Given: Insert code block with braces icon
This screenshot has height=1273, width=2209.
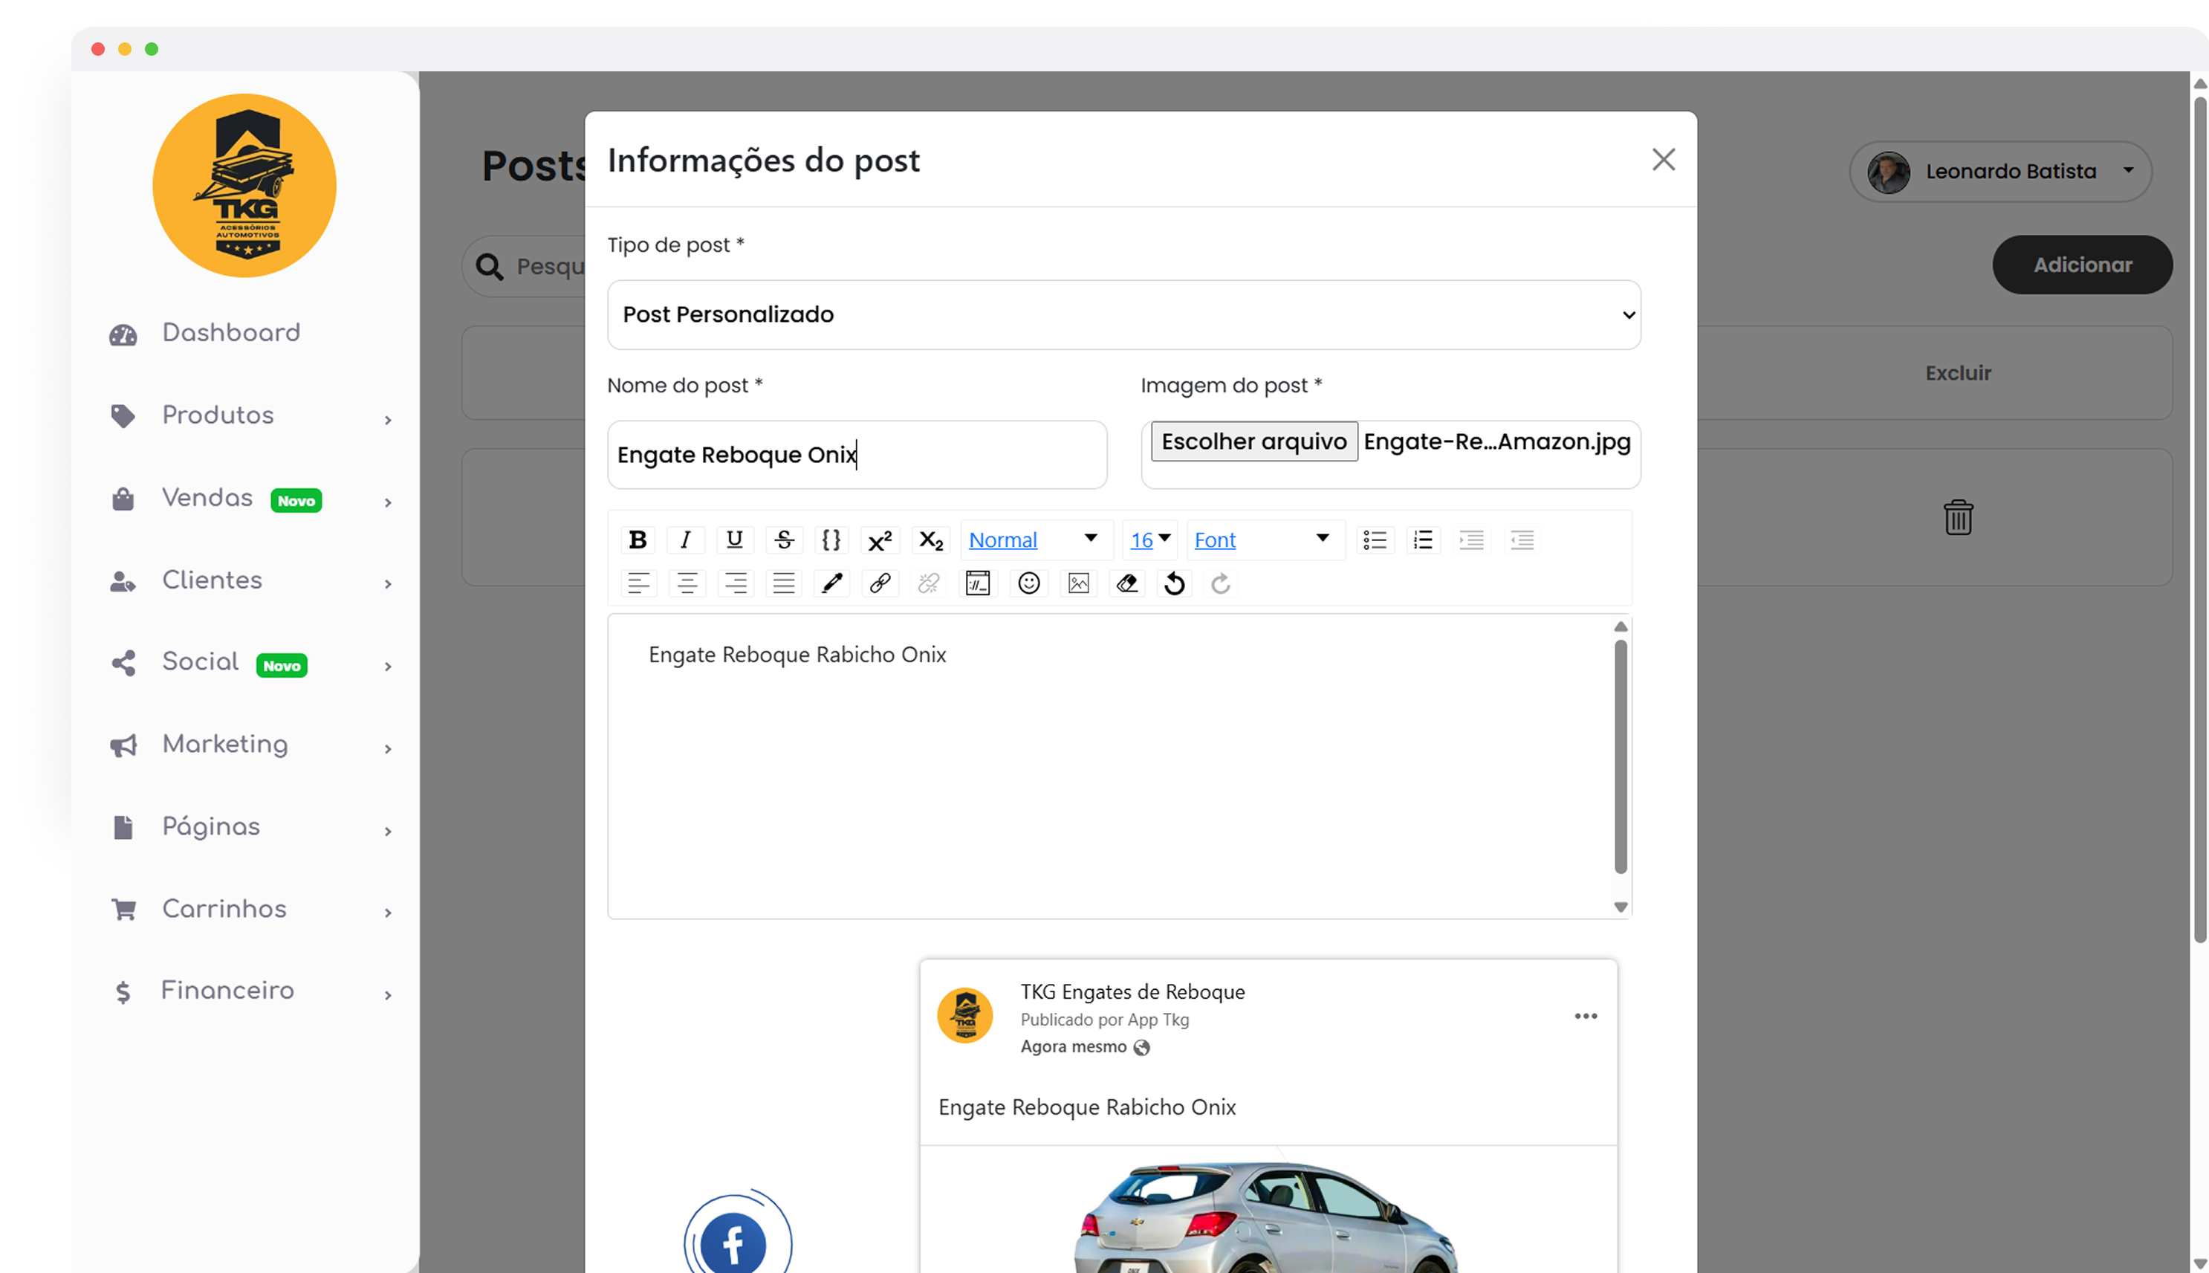Looking at the screenshot, I should [x=831, y=540].
